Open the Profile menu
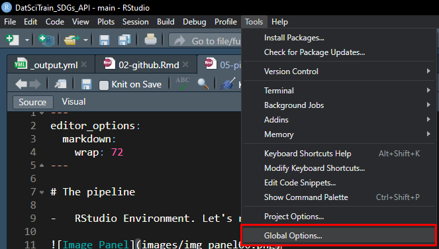This screenshot has width=439, height=249. [226, 22]
